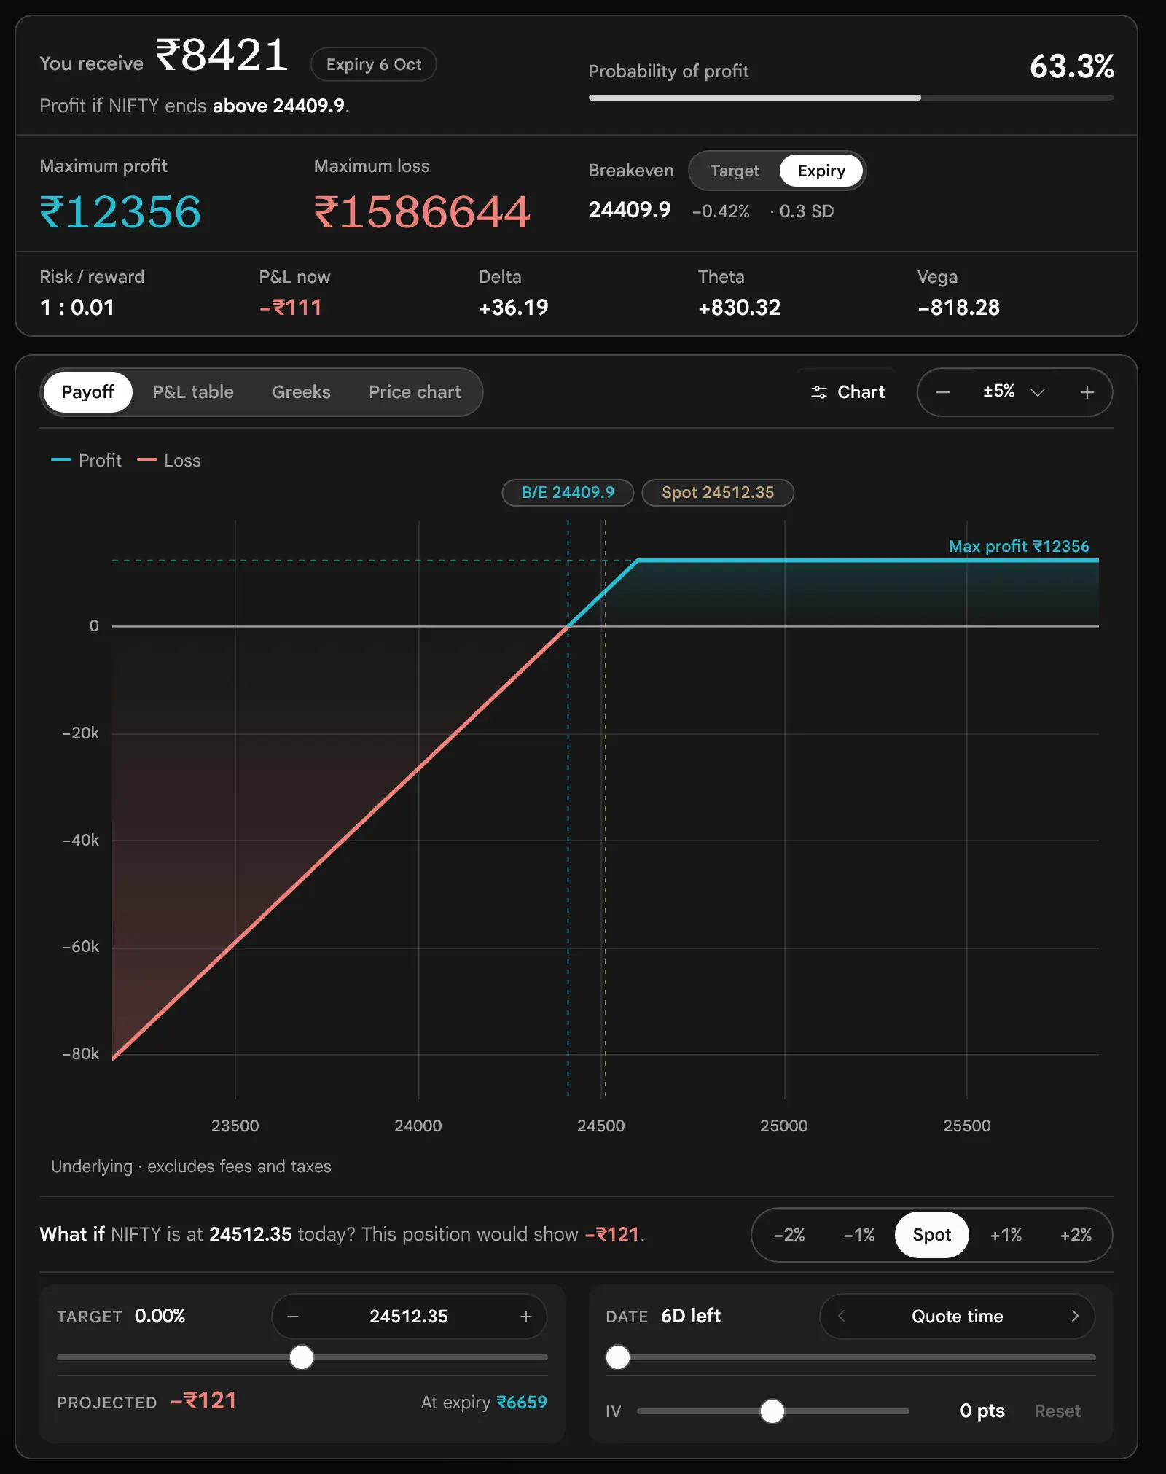The height and width of the screenshot is (1474, 1166).
Task: Click the Theta value +830.32
Action: click(x=739, y=308)
